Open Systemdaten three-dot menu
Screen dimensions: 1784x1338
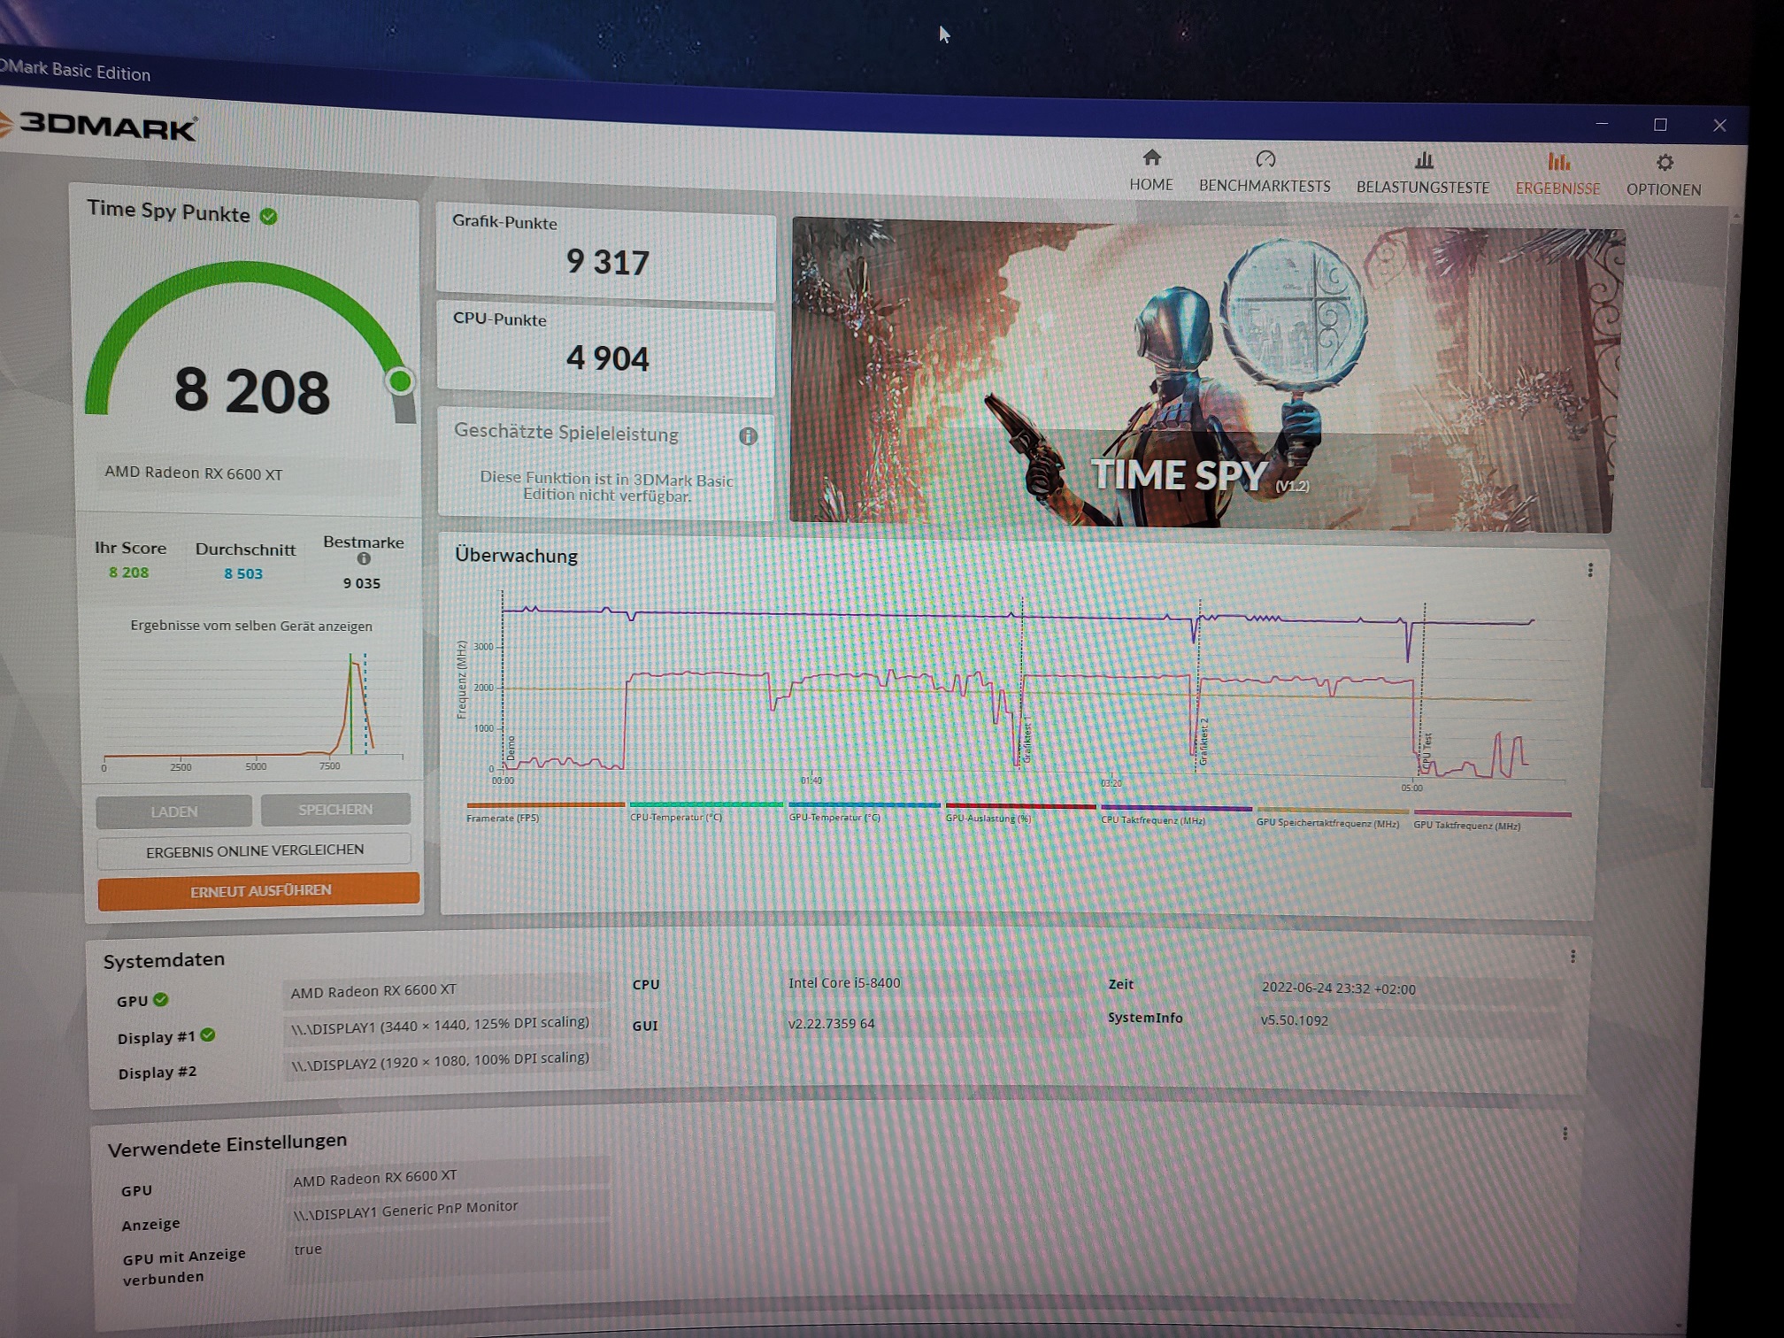[x=1573, y=957]
